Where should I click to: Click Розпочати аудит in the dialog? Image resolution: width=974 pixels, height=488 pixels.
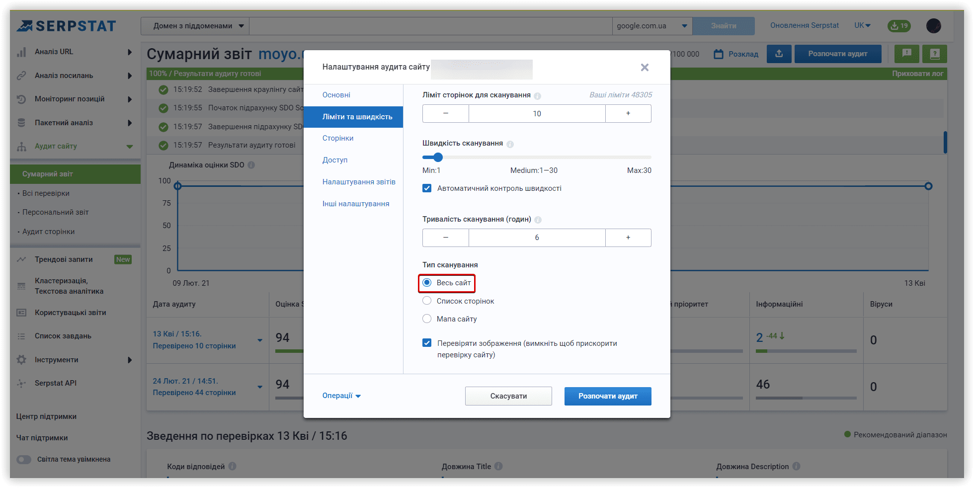pos(608,396)
